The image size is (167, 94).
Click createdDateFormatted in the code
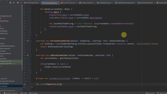[121, 24]
